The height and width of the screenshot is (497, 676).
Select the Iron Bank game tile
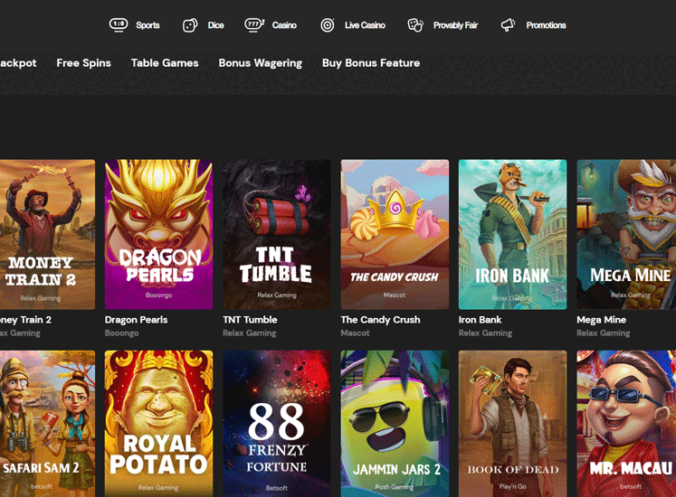[512, 234]
